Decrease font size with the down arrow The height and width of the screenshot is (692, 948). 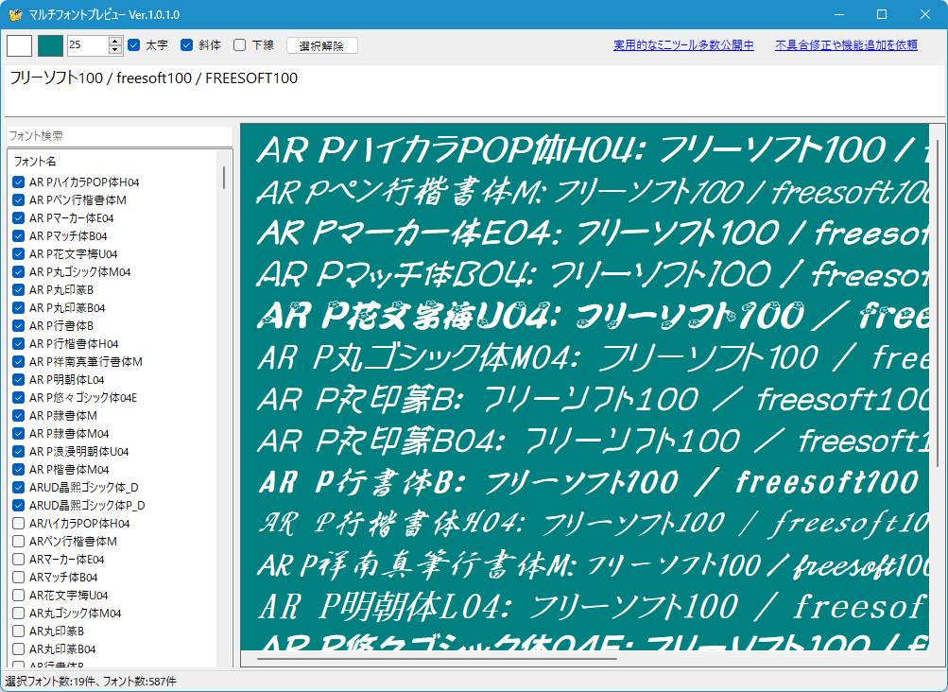click(x=115, y=50)
